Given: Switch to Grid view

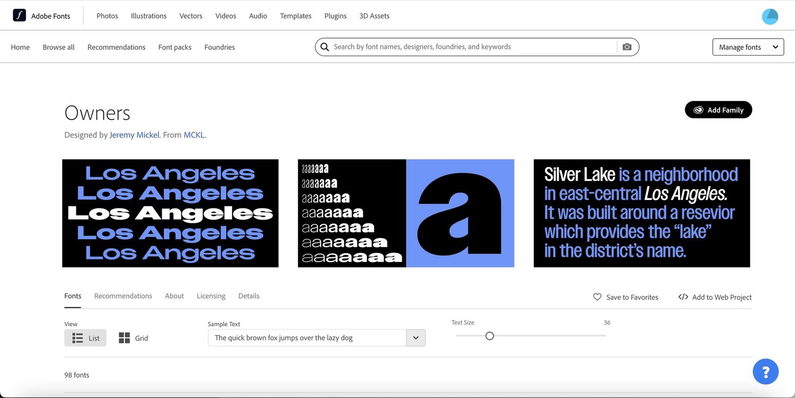Looking at the screenshot, I should coord(133,338).
